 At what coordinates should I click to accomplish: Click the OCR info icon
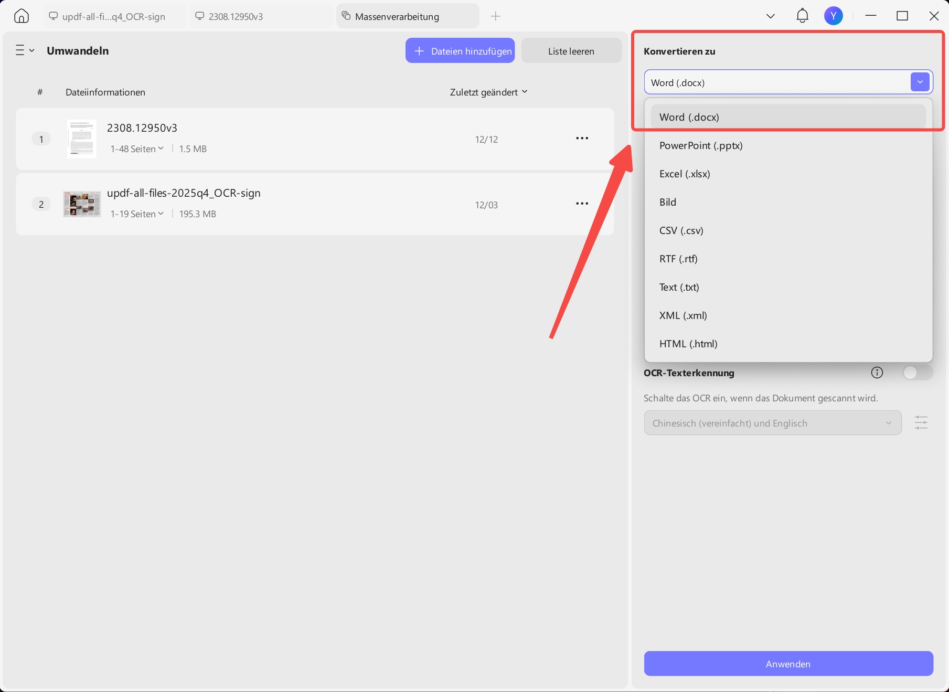click(877, 372)
